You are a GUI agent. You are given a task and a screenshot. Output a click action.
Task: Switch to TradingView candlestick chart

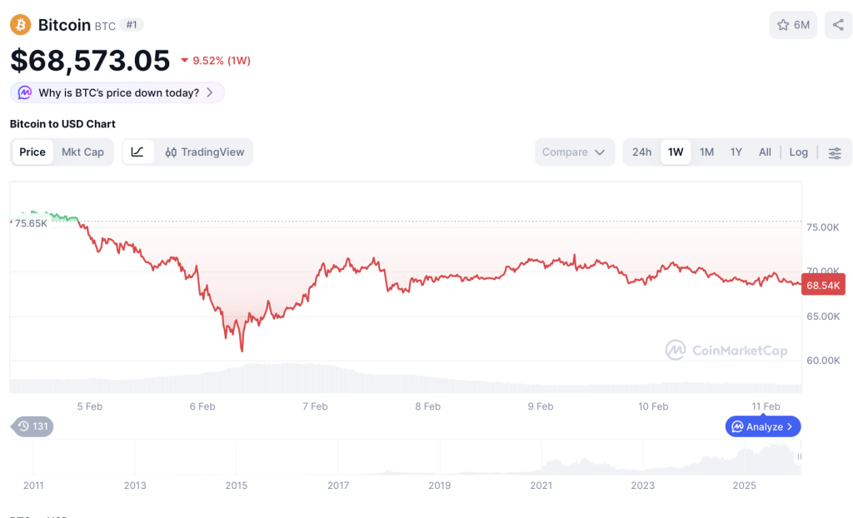(x=205, y=152)
